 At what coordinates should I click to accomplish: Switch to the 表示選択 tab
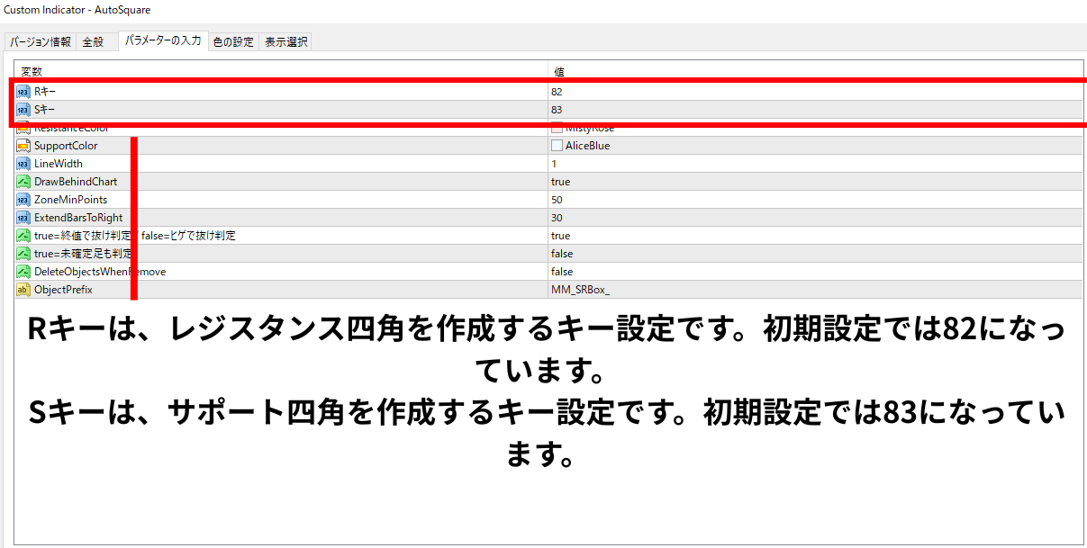point(285,42)
